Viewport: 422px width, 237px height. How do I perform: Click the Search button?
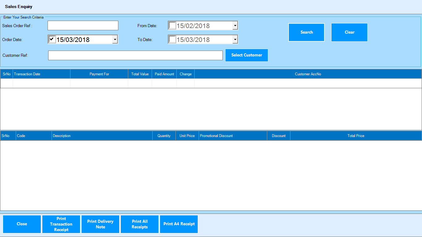click(x=306, y=32)
